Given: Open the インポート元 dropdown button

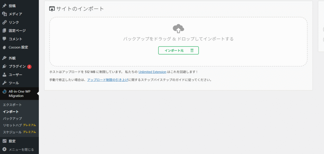Looking at the screenshot, I should click(x=178, y=50).
